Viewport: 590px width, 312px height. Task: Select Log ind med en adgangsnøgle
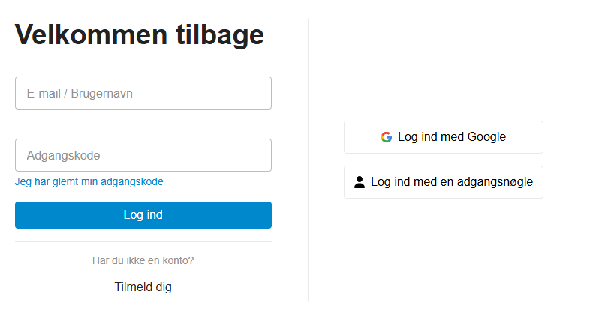click(x=443, y=182)
